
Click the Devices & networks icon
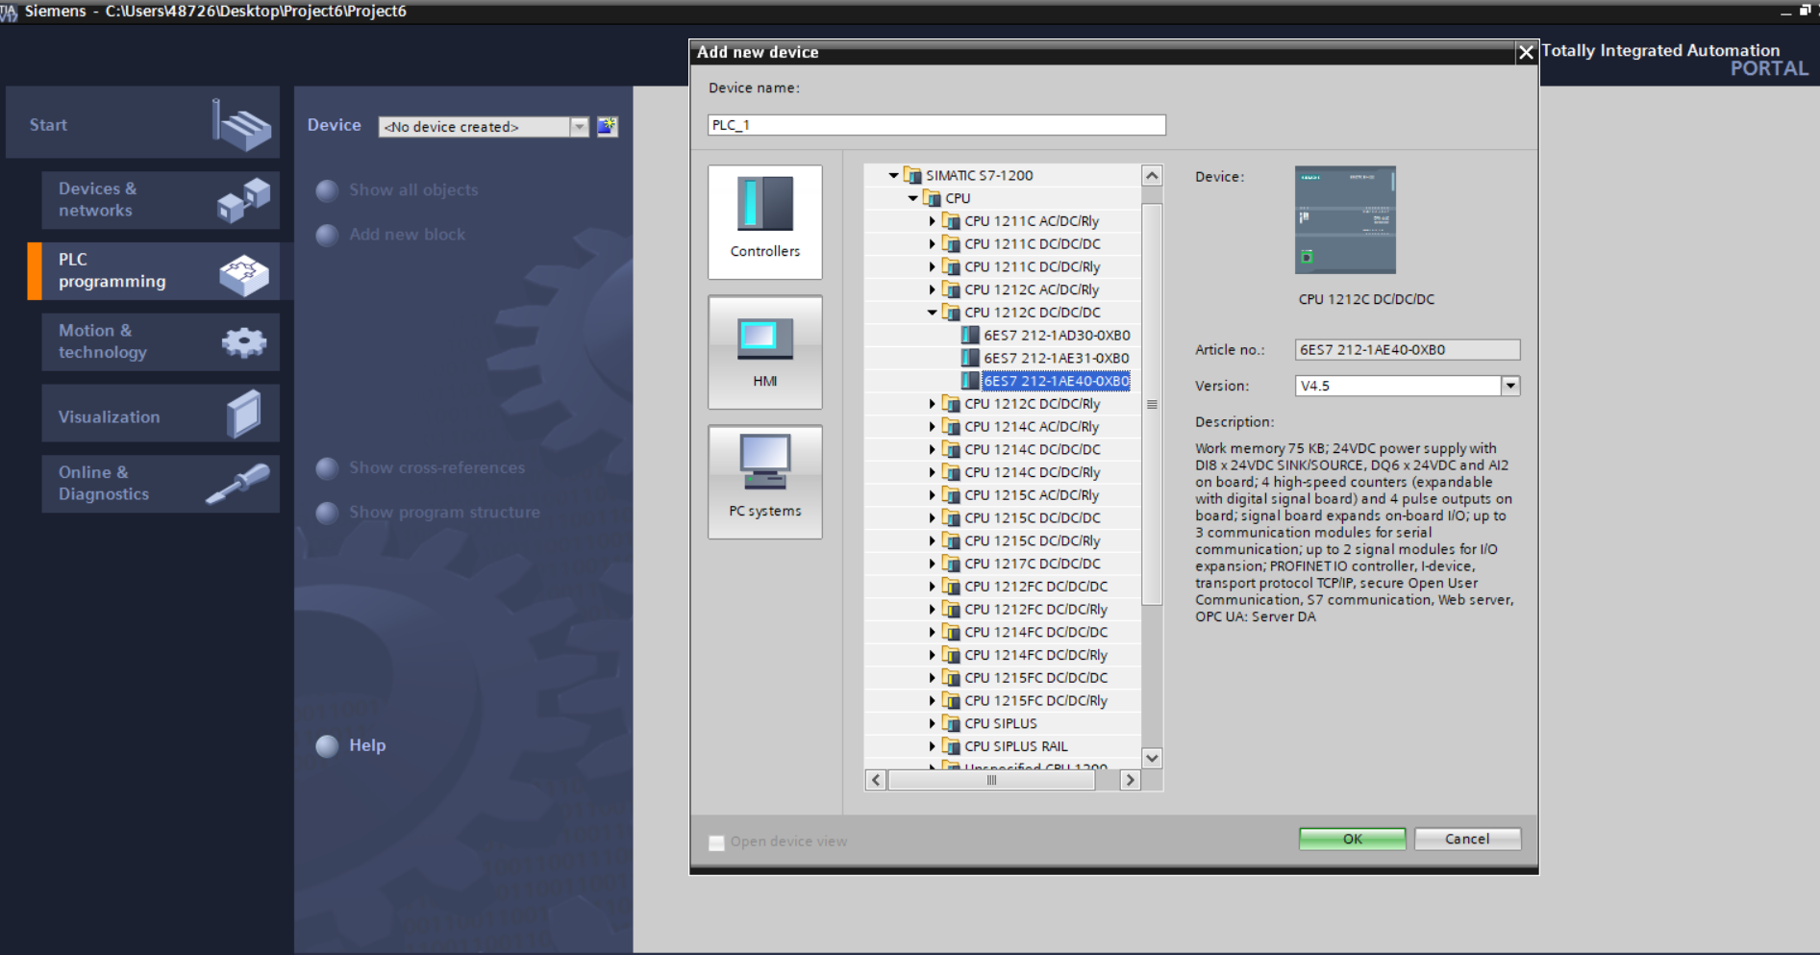click(243, 200)
